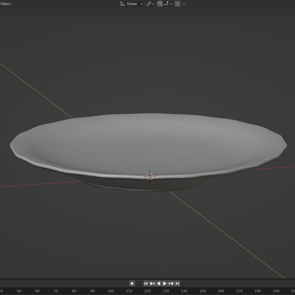Set the timeline to frame 70
295x295 pixels.
coord(56,291)
